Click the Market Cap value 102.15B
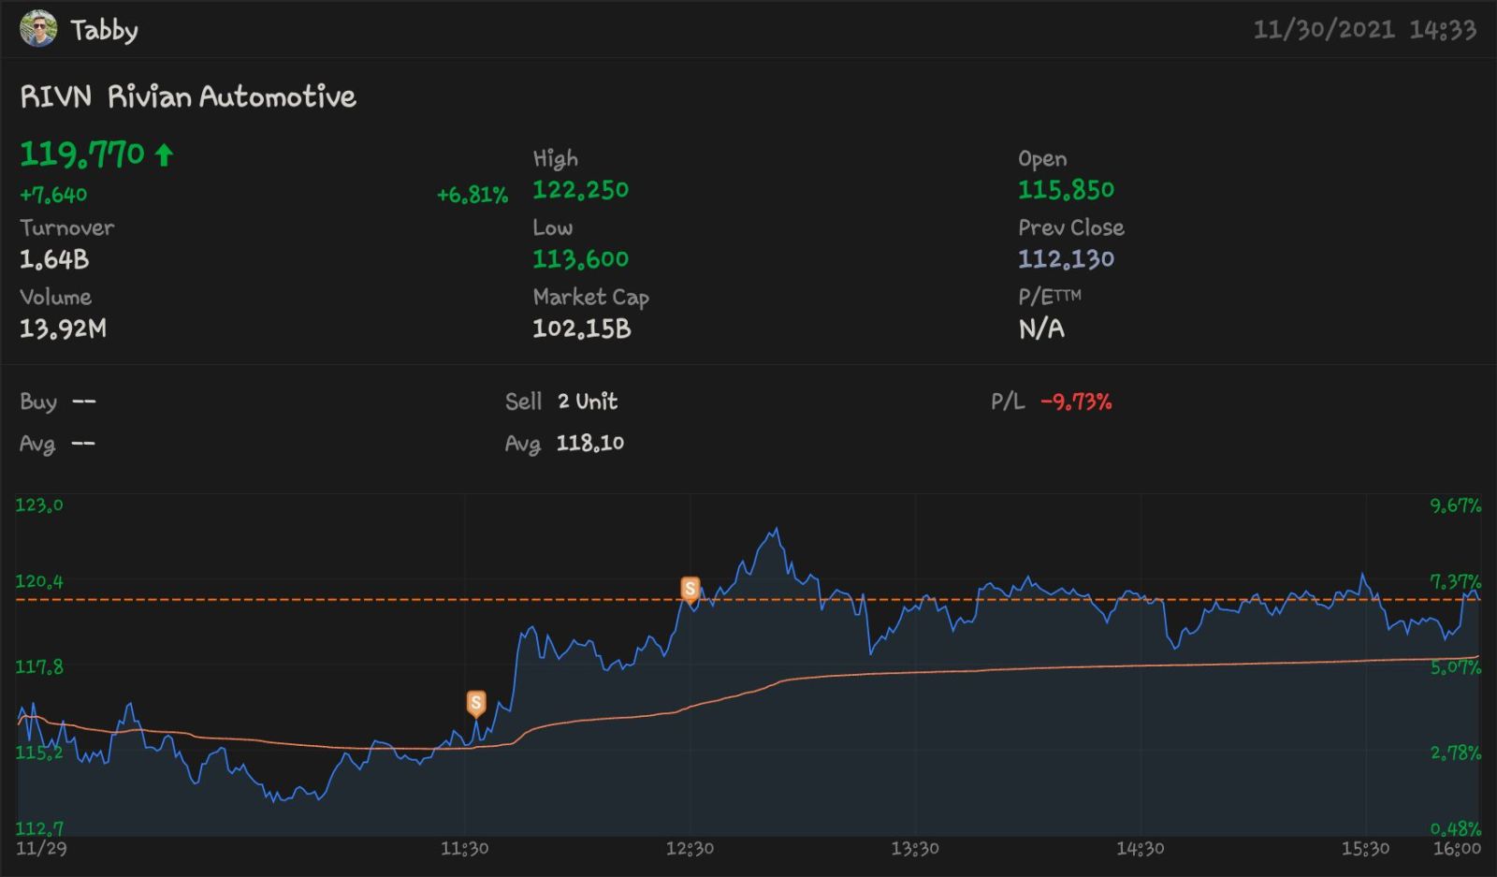Image resolution: width=1497 pixels, height=877 pixels. click(x=582, y=329)
